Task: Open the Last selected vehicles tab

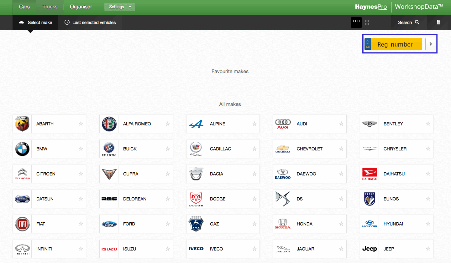Action: [90, 23]
